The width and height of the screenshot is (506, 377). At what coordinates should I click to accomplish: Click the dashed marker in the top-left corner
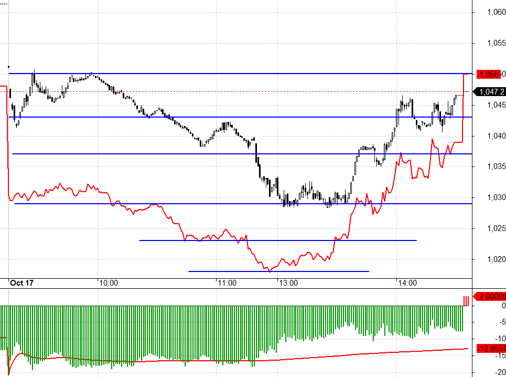[x=4, y=4]
